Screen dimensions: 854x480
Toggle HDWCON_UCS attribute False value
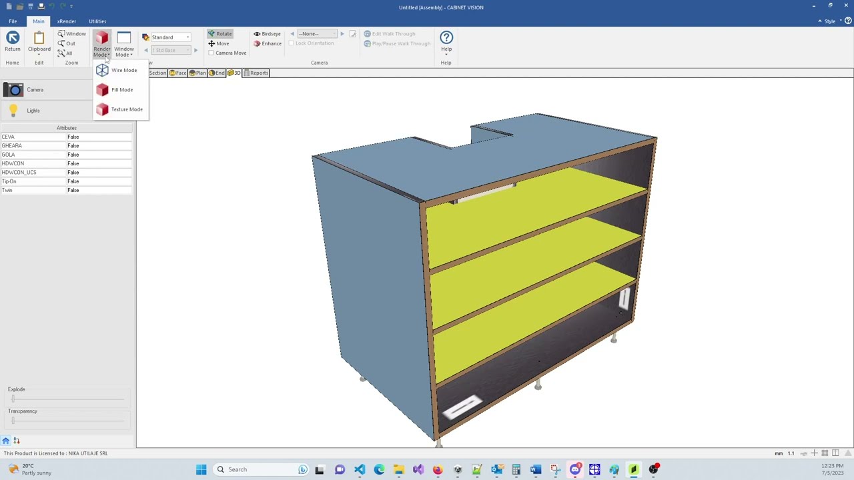tap(99, 173)
